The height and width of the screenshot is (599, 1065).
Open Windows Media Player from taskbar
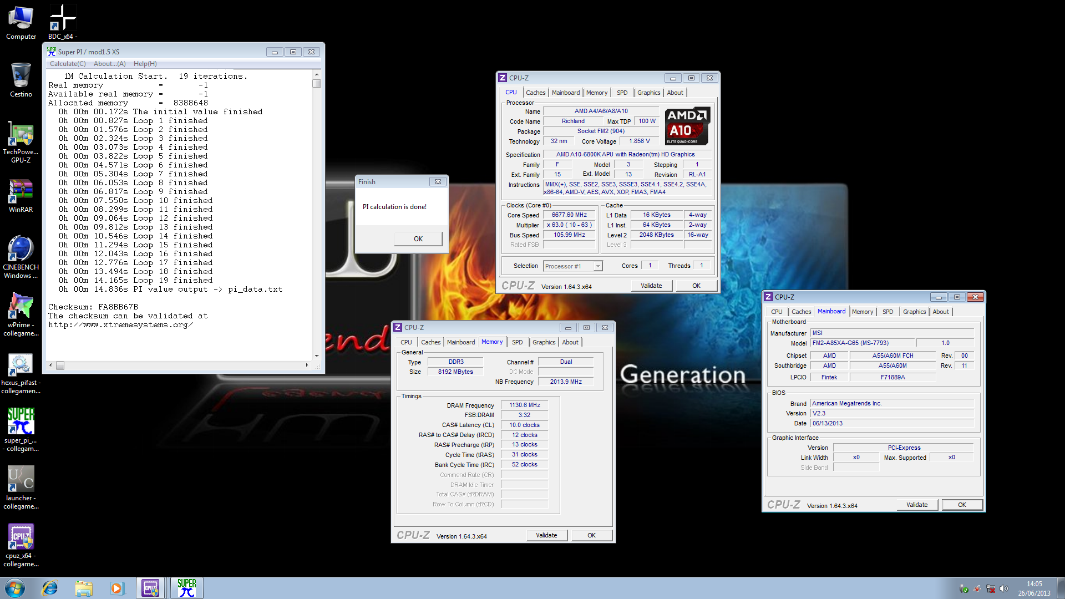(x=116, y=588)
